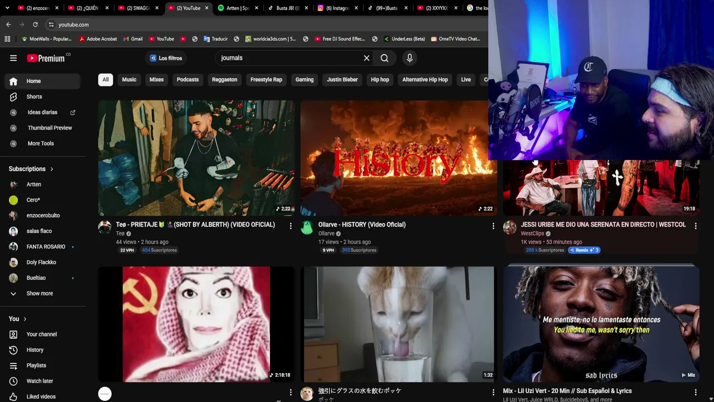Select the Hip hop filter chip
This screenshot has width=714, height=402.
point(380,79)
